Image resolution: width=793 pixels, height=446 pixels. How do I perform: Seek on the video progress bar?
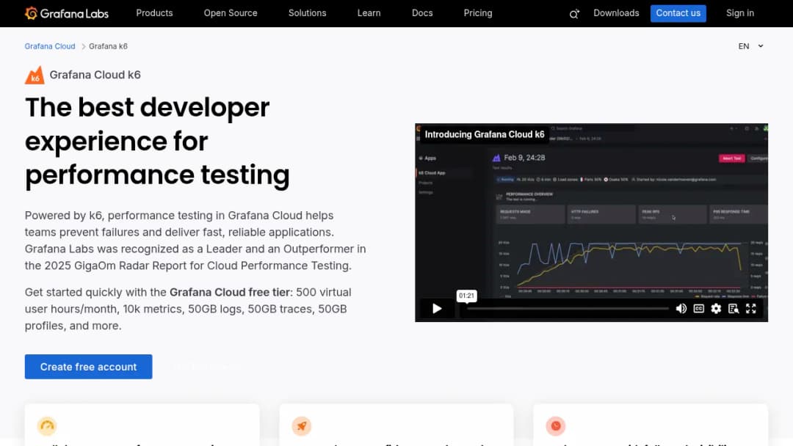click(x=568, y=309)
